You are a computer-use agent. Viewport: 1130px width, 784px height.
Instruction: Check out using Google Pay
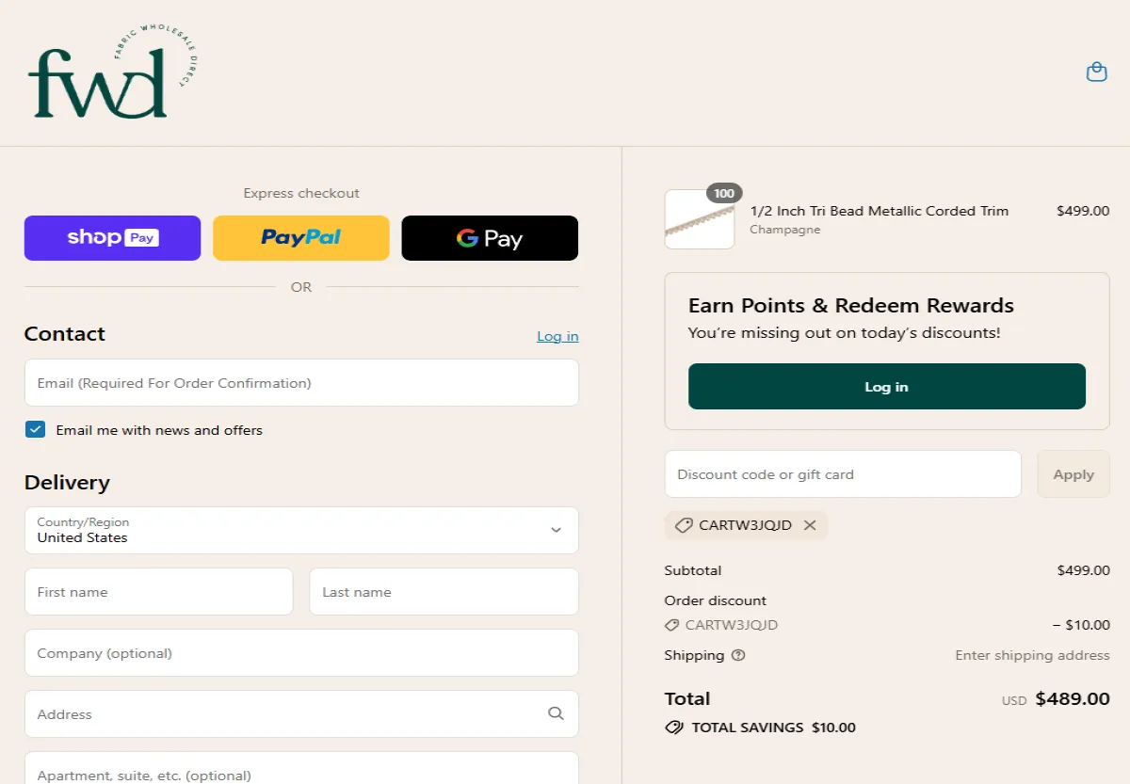[x=490, y=238]
